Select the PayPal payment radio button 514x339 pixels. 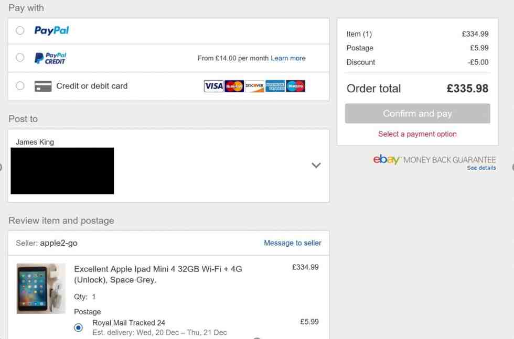[x=19, y=30]
